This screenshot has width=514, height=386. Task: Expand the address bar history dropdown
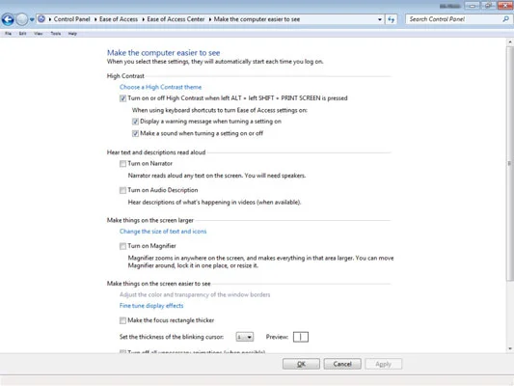coord(380,19)
